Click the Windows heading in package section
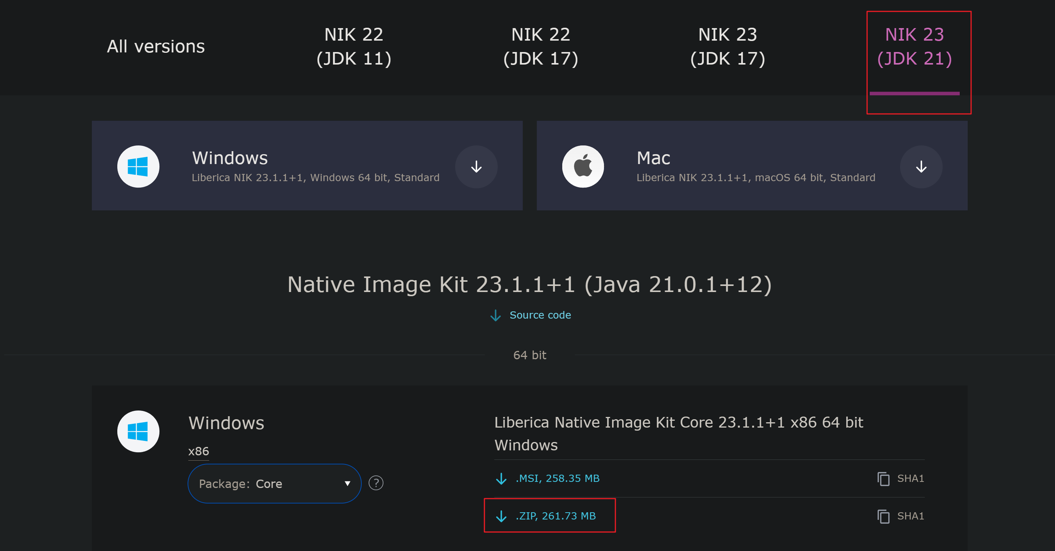 coord(226,423)
